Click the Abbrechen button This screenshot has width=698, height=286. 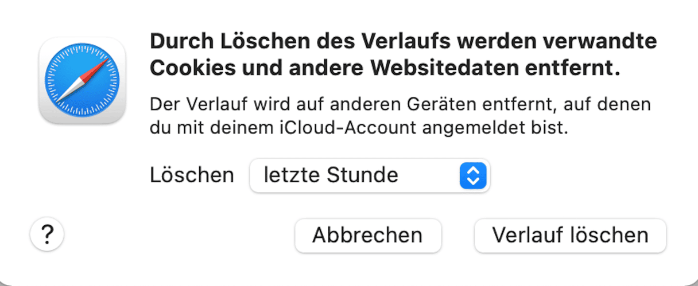point(368,235)
